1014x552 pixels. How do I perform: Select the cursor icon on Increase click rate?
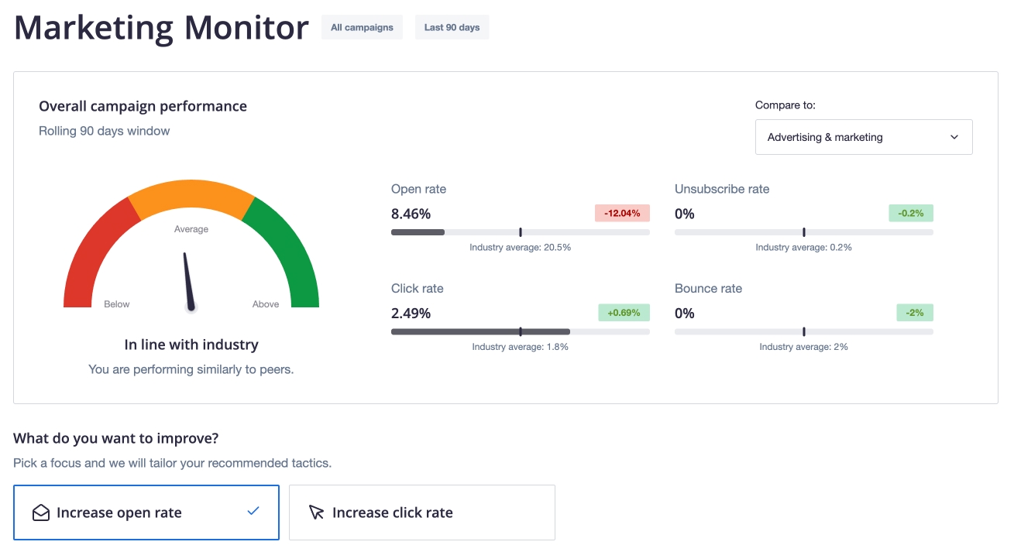click(x=316, y=513)
